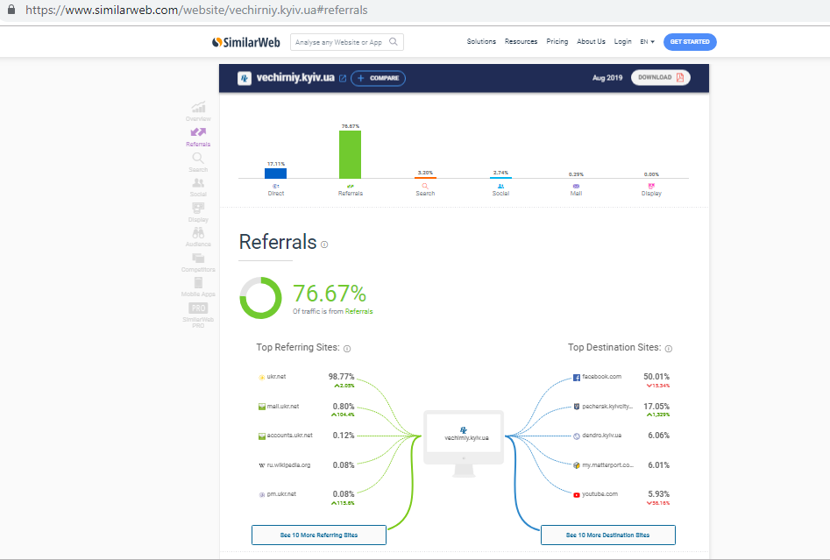Open the Display sidebar icon

point(198,209)
